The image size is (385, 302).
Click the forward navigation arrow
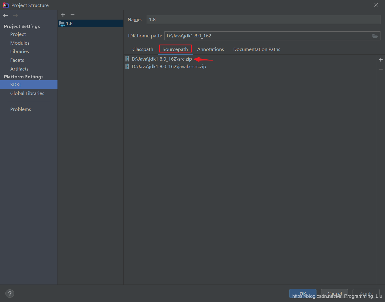(x=16, y=15)
